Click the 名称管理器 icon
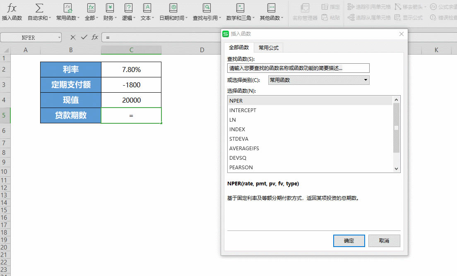This screenshot has width=457, height=276. pyautogui.click(x=305, y=8)
